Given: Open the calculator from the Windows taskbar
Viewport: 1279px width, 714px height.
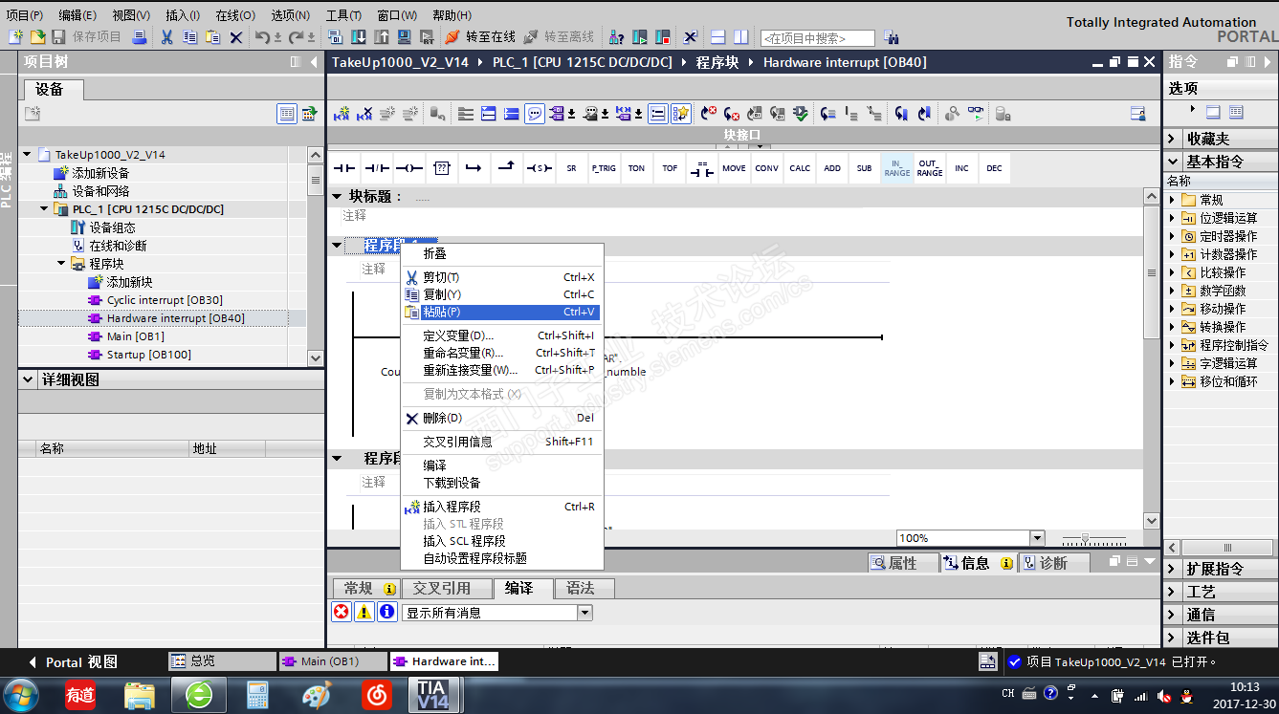Looking at the screenshot, I should point(256,695).
